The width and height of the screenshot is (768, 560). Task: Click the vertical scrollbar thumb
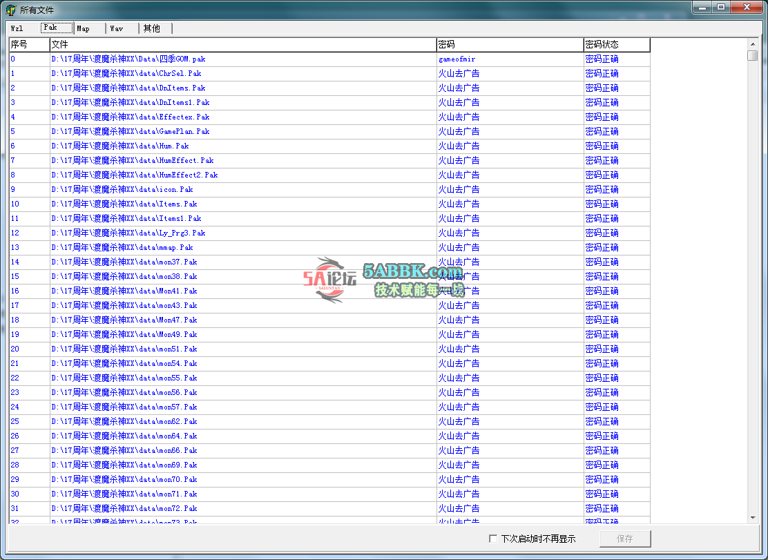753,55
